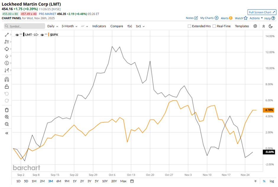Toggle percent scale mode

point(264,181)
